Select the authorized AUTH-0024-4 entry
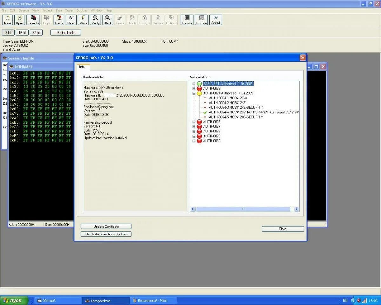Image resolution: width=381 pixels, height=305 pixels. (x=254, y=112)
